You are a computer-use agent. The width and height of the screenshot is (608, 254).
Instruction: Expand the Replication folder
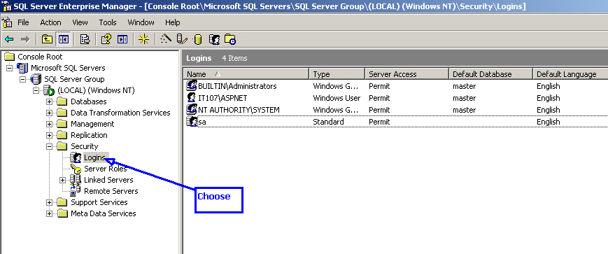coord(49,136)
